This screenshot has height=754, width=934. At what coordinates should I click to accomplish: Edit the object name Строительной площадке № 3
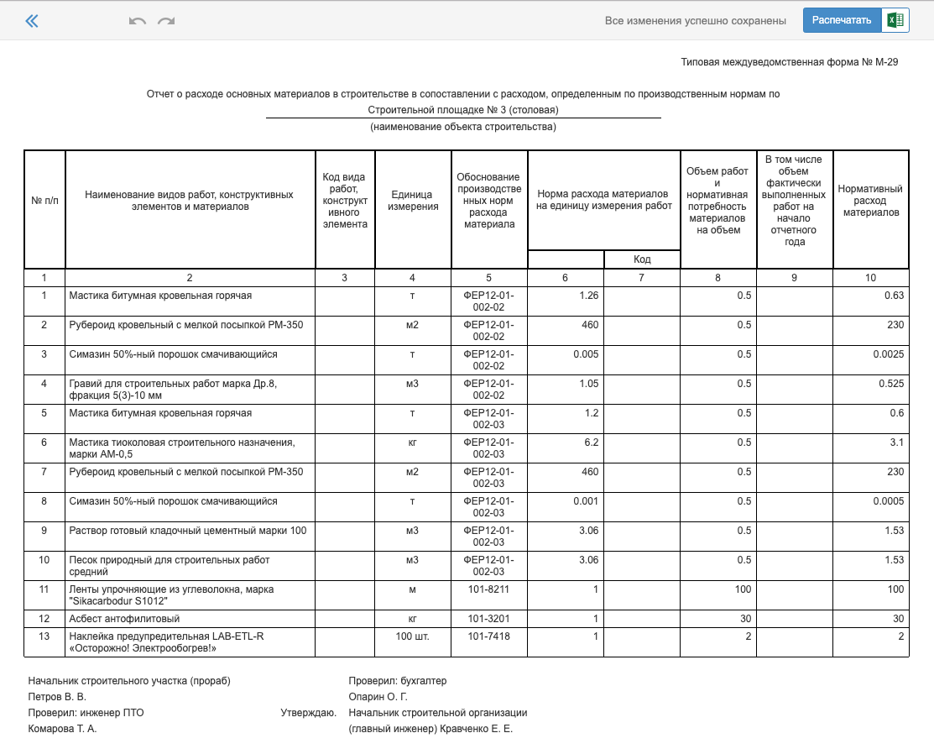[x=463, y=110]
